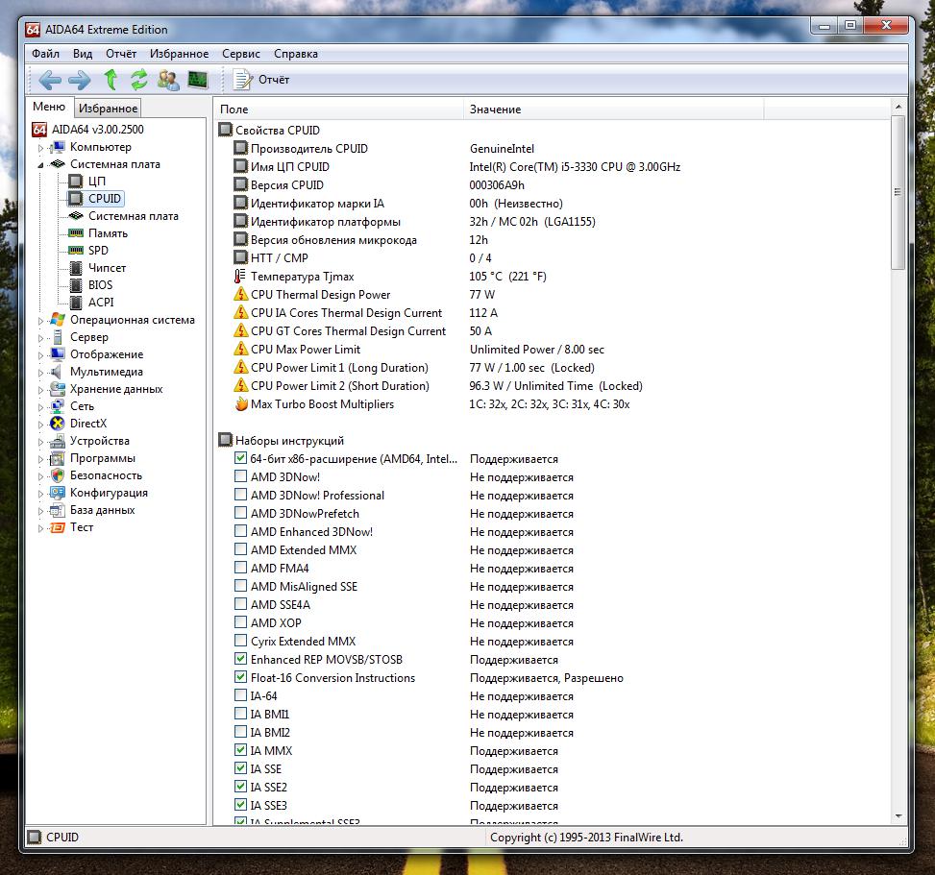The image size is (935, 875).
Task: Collapse the Системная плата tree node
Action: [41, 165]
